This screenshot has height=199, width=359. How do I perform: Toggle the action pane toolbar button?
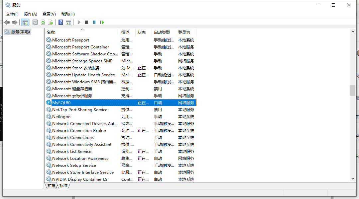point(68,23)
